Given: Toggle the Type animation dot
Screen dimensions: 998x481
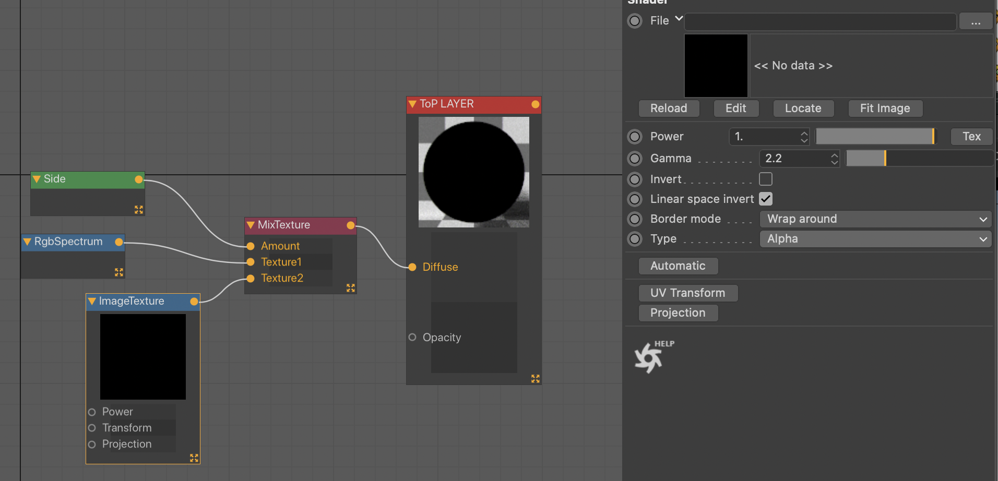Looking at the screenshot, I should click(x=635, y=239).
